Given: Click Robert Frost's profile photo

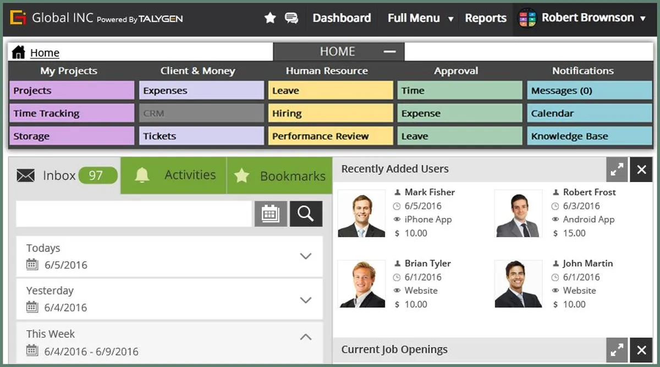Looking at the screenshot, I should click(x=518, y=213).
